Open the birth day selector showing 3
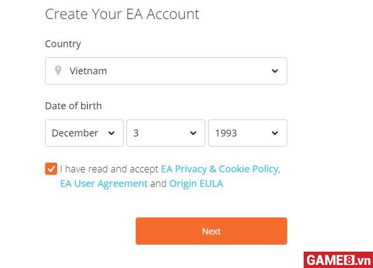 click(x=166, y=133)
